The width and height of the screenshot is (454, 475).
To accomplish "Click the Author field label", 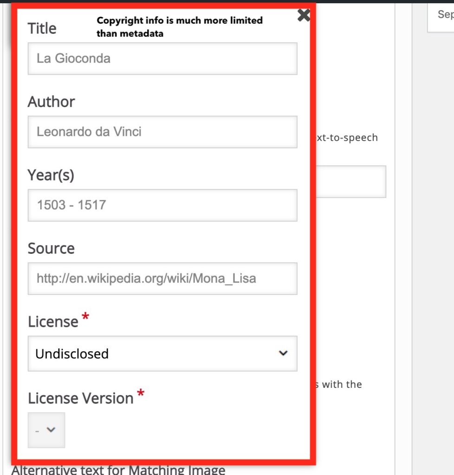I will (x=51, y=102).
